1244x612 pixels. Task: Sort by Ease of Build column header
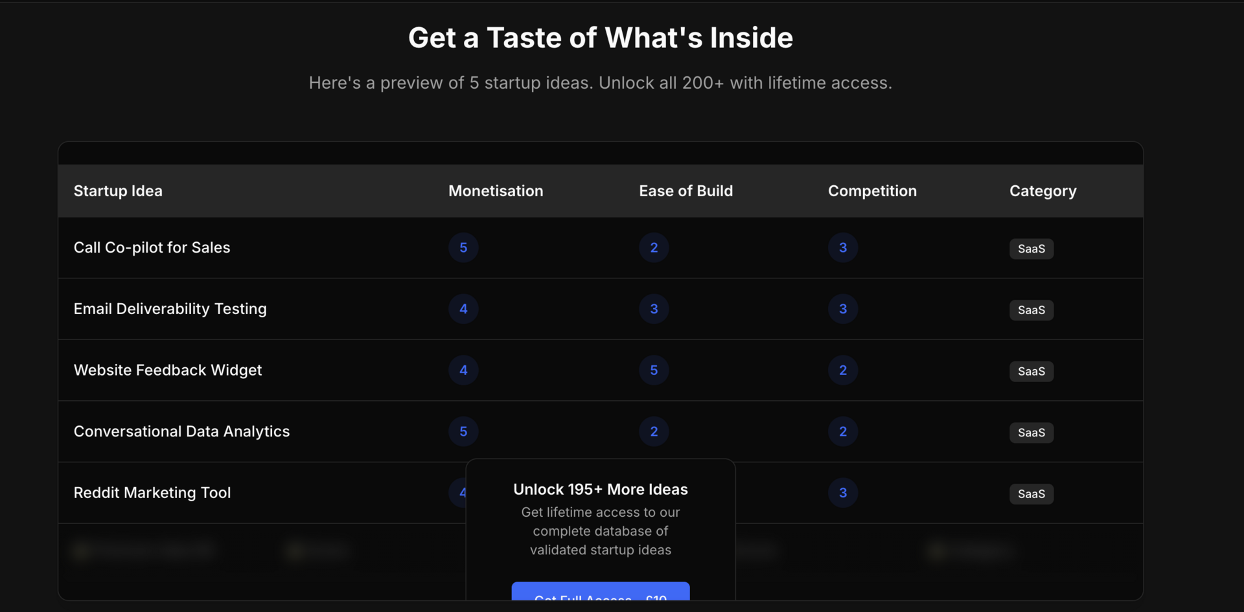tap(685, 191)
